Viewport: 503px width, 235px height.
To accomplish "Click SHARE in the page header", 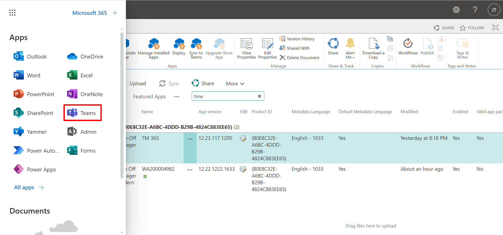I will click(444, 28).
